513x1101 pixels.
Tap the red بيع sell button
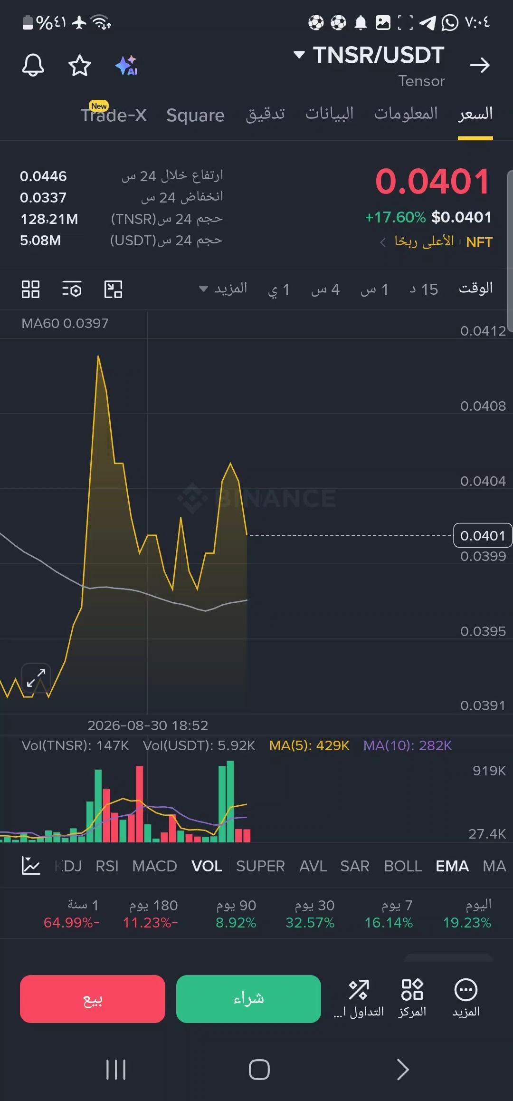point(93,999)
